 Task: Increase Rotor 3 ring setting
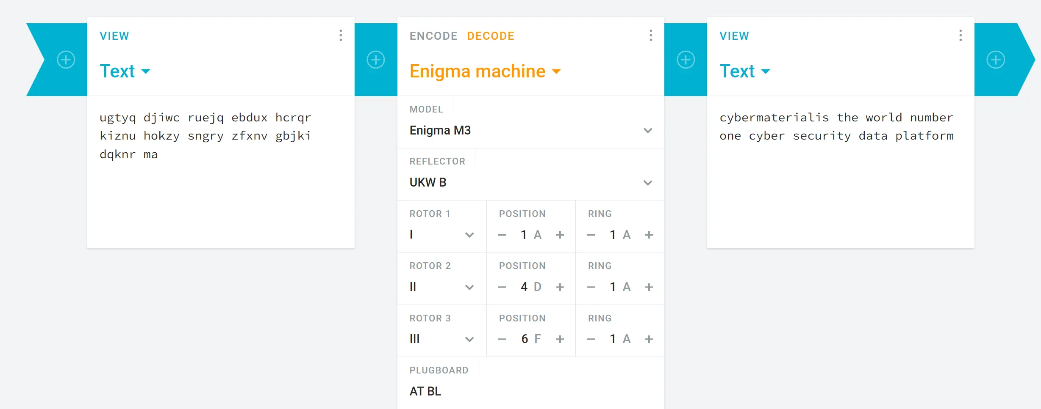click(x=649, y=339)
